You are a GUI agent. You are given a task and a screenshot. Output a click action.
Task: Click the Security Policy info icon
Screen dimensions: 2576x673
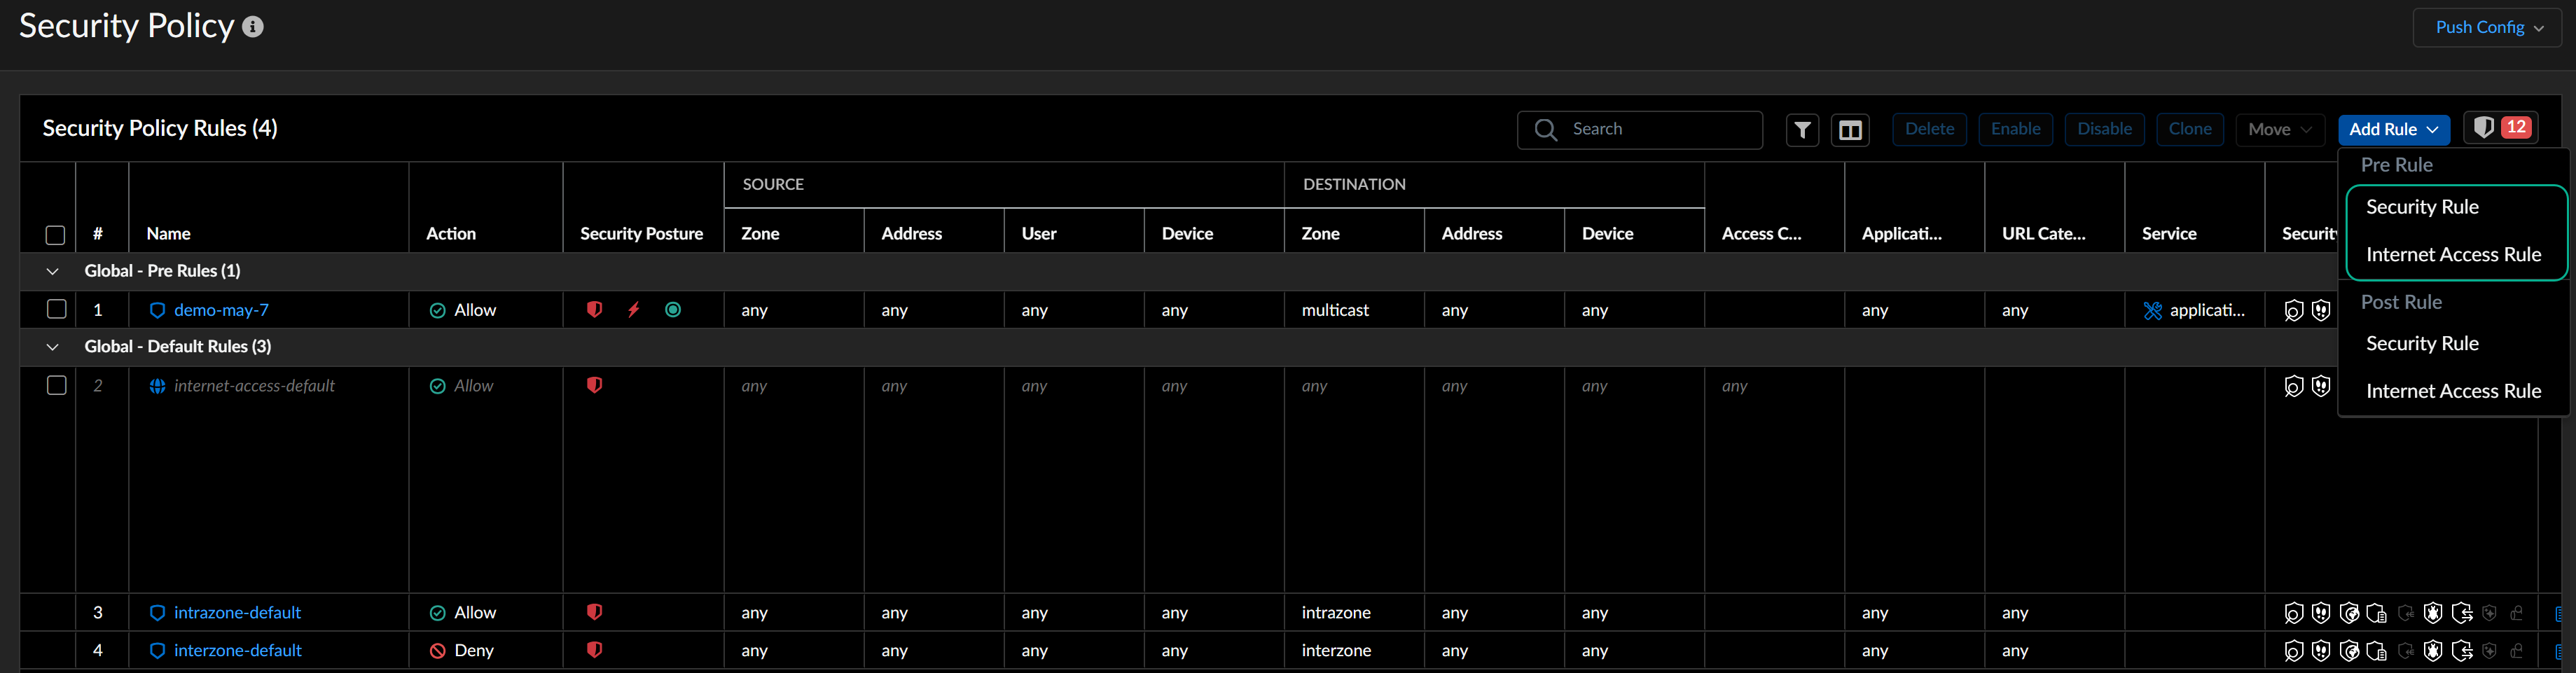tap(253, 27)
